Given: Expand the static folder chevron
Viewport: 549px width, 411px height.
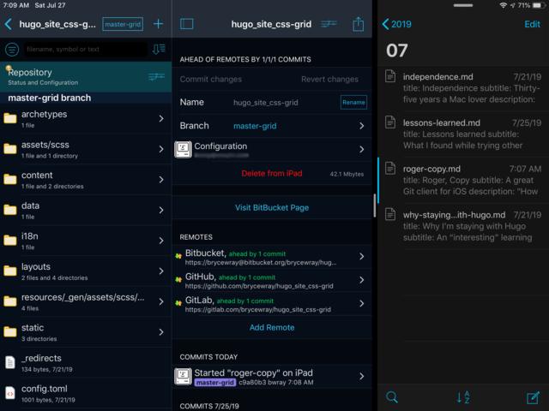Looking at the screenshot, I should point(161,332).
